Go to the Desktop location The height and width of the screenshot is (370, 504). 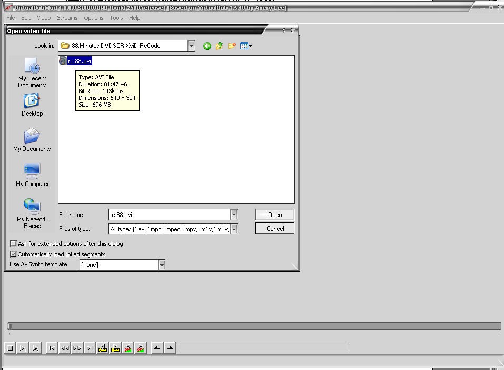[32, 105]
